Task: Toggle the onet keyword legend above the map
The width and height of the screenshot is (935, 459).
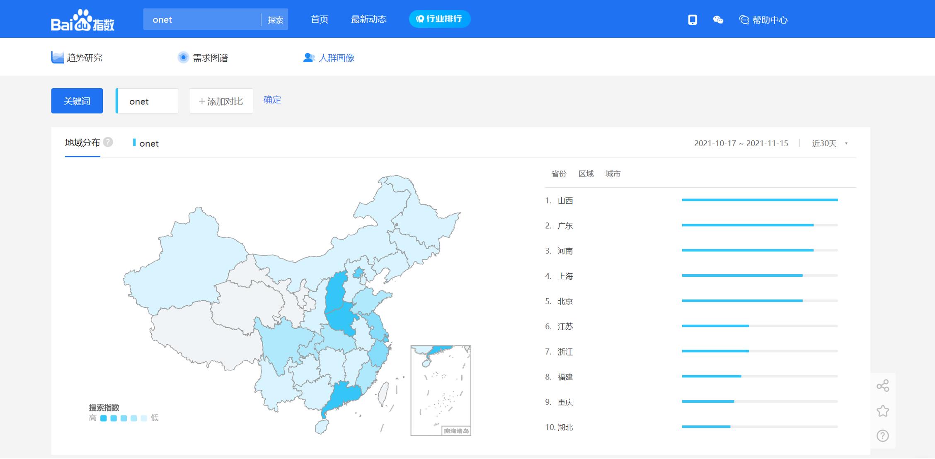Action: [146, 143]
